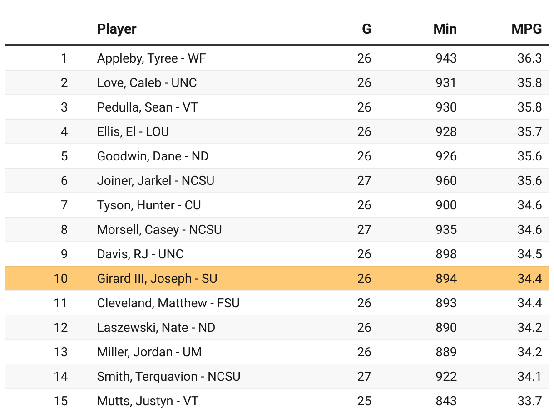The width and height of the screenshot is (554, 417).
Task: Click the Player column header
Action: (117, 29)
